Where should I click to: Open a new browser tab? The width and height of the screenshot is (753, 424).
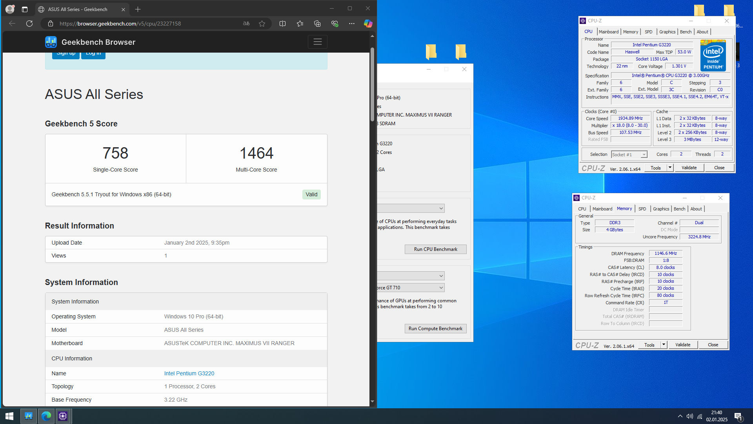[138, 9]
